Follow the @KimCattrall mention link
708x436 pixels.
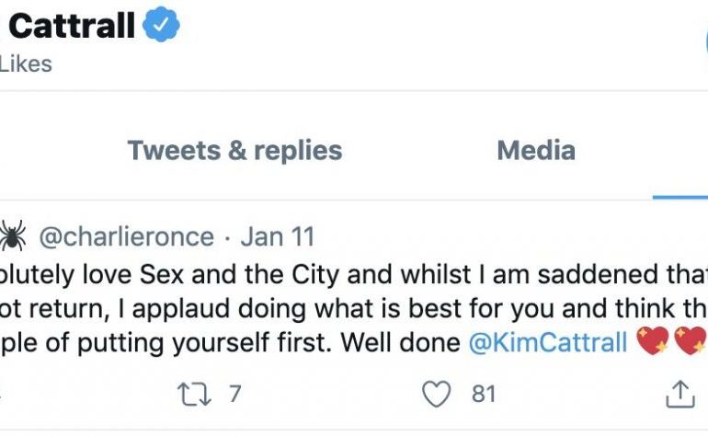point(548,342)
